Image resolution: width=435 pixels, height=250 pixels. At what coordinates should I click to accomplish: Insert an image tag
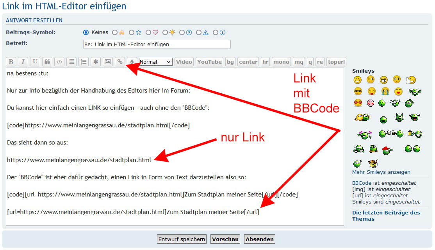(x=108, y=62)
